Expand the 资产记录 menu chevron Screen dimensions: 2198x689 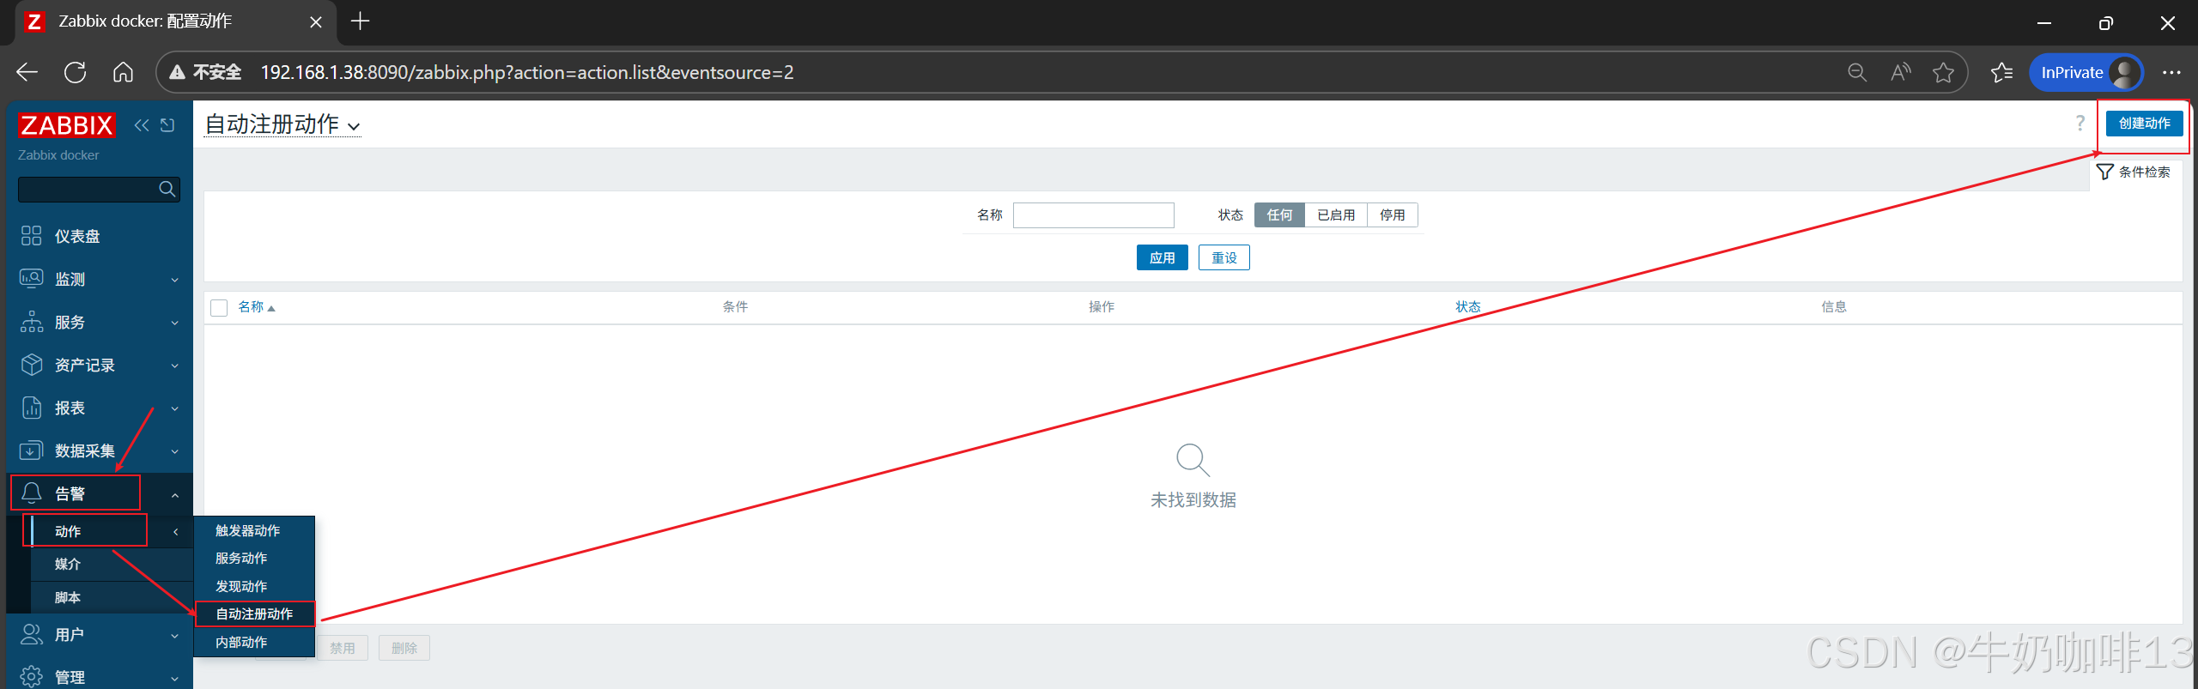pos(175,366)
